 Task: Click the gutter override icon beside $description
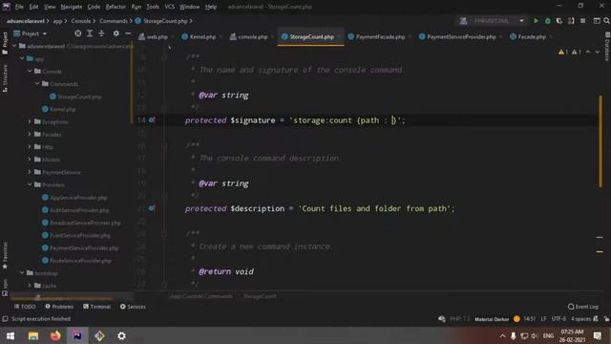click(x=152, y=208)
